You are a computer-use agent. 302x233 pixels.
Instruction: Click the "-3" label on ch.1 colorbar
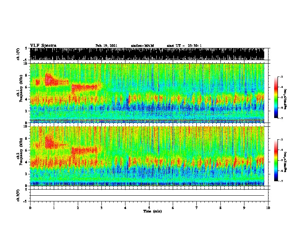[281, 77]
